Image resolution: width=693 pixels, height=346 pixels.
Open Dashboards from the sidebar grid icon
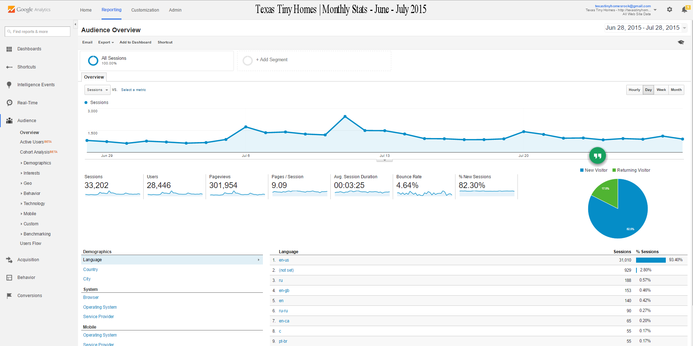[9, 49]
